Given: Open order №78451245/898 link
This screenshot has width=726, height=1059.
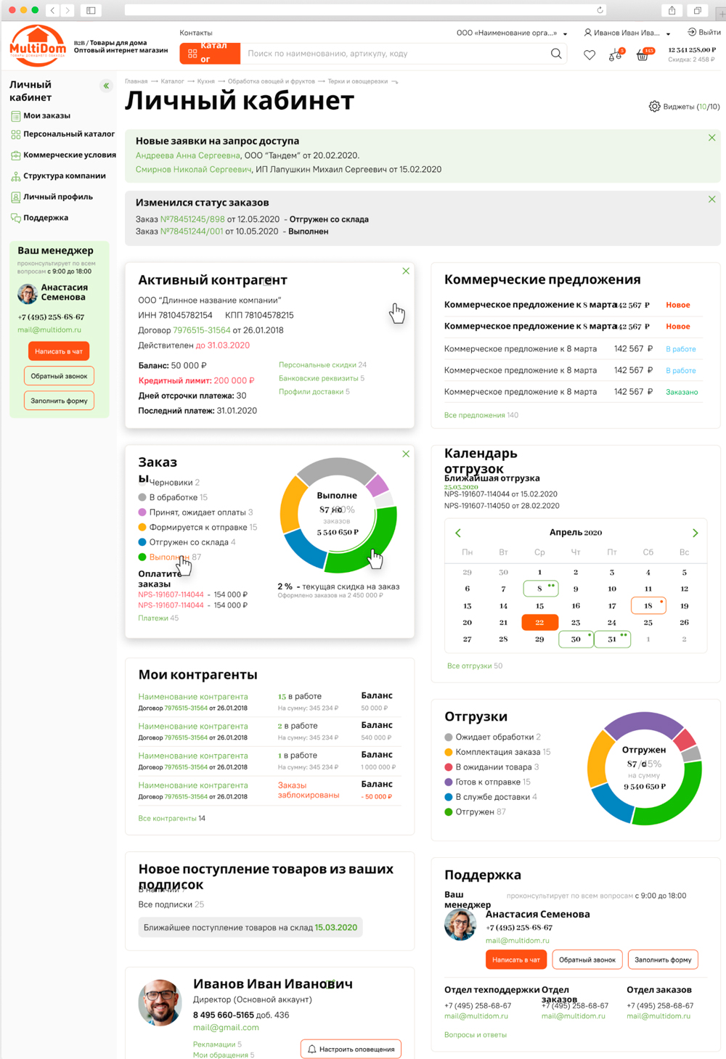Looking at the screenshot, I should [x=192, y=219].
